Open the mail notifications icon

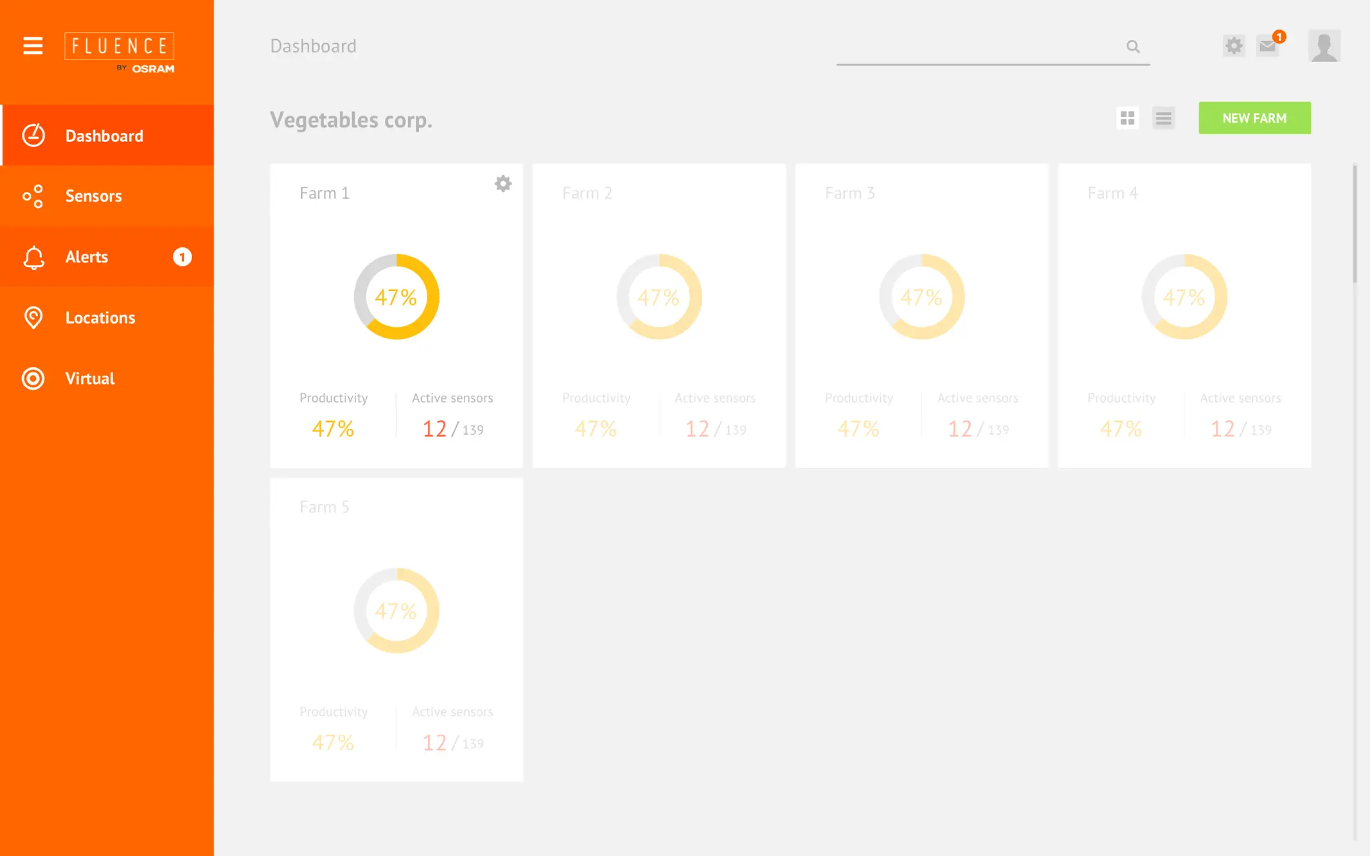point(1268,46)
